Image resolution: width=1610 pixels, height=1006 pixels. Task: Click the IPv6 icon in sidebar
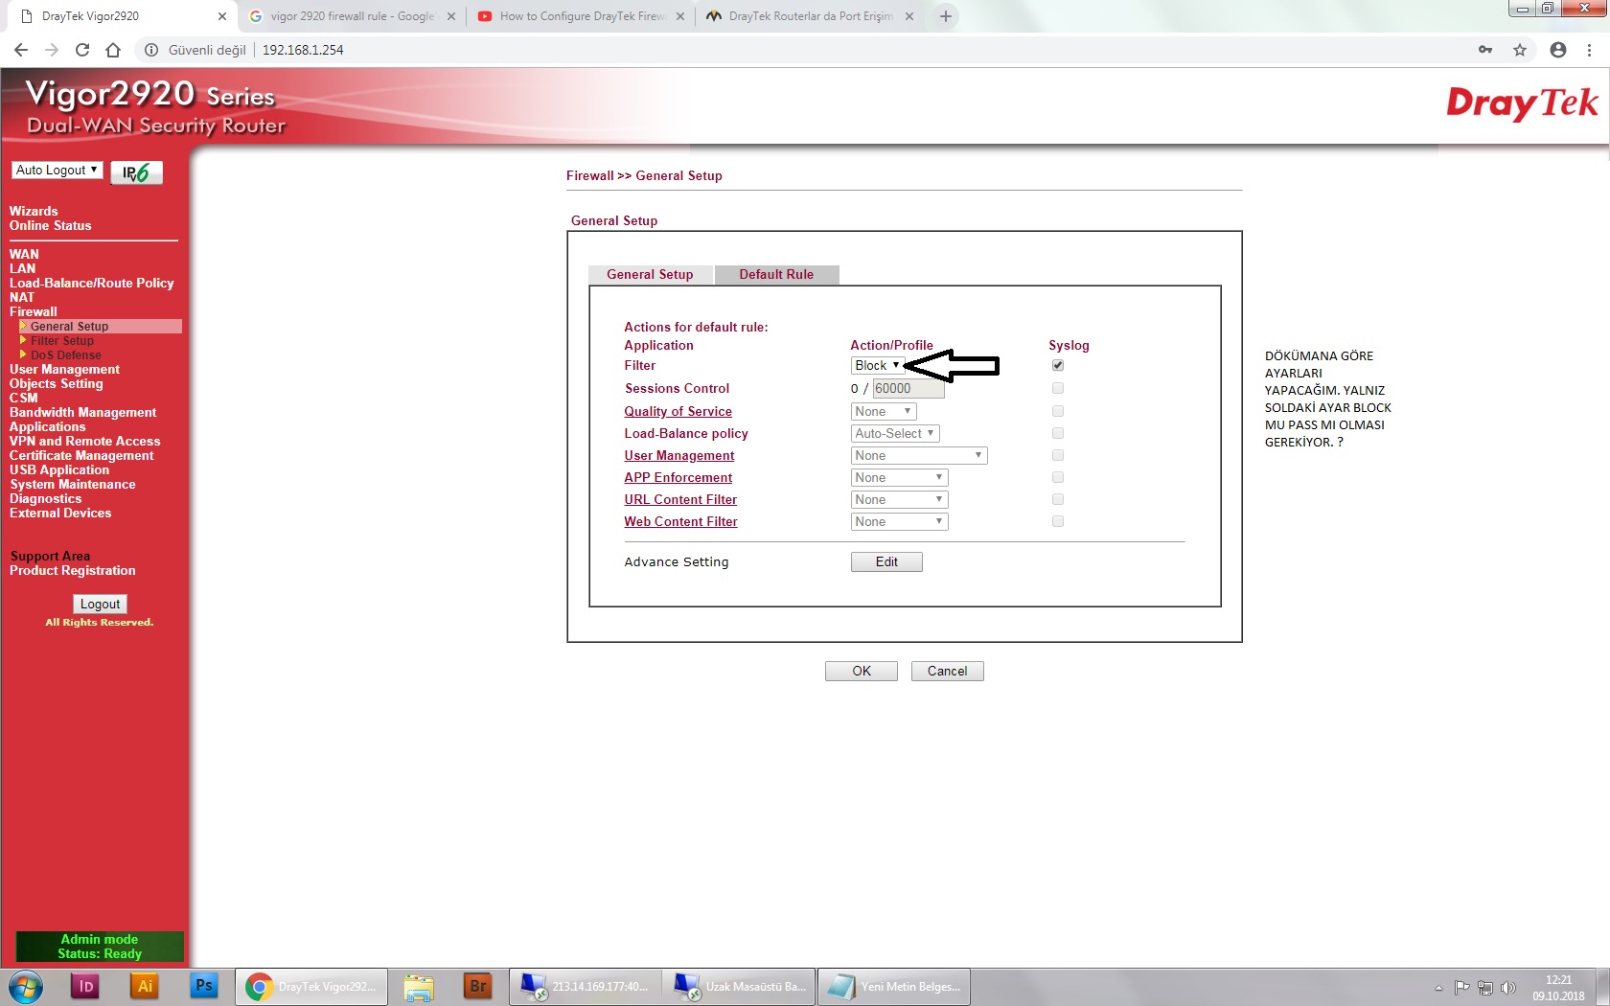pyautogui.click(x=136, y=172)
